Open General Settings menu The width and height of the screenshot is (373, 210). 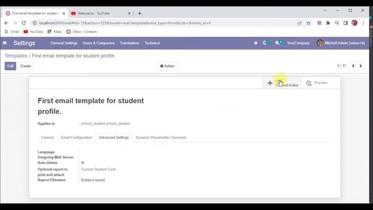64,43
